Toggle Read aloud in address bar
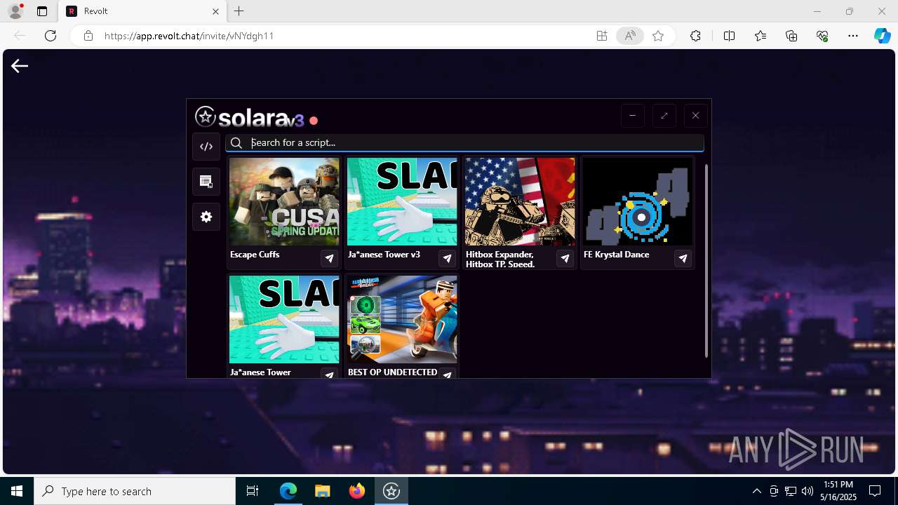898x505 pixels. (x=630, y=36)
